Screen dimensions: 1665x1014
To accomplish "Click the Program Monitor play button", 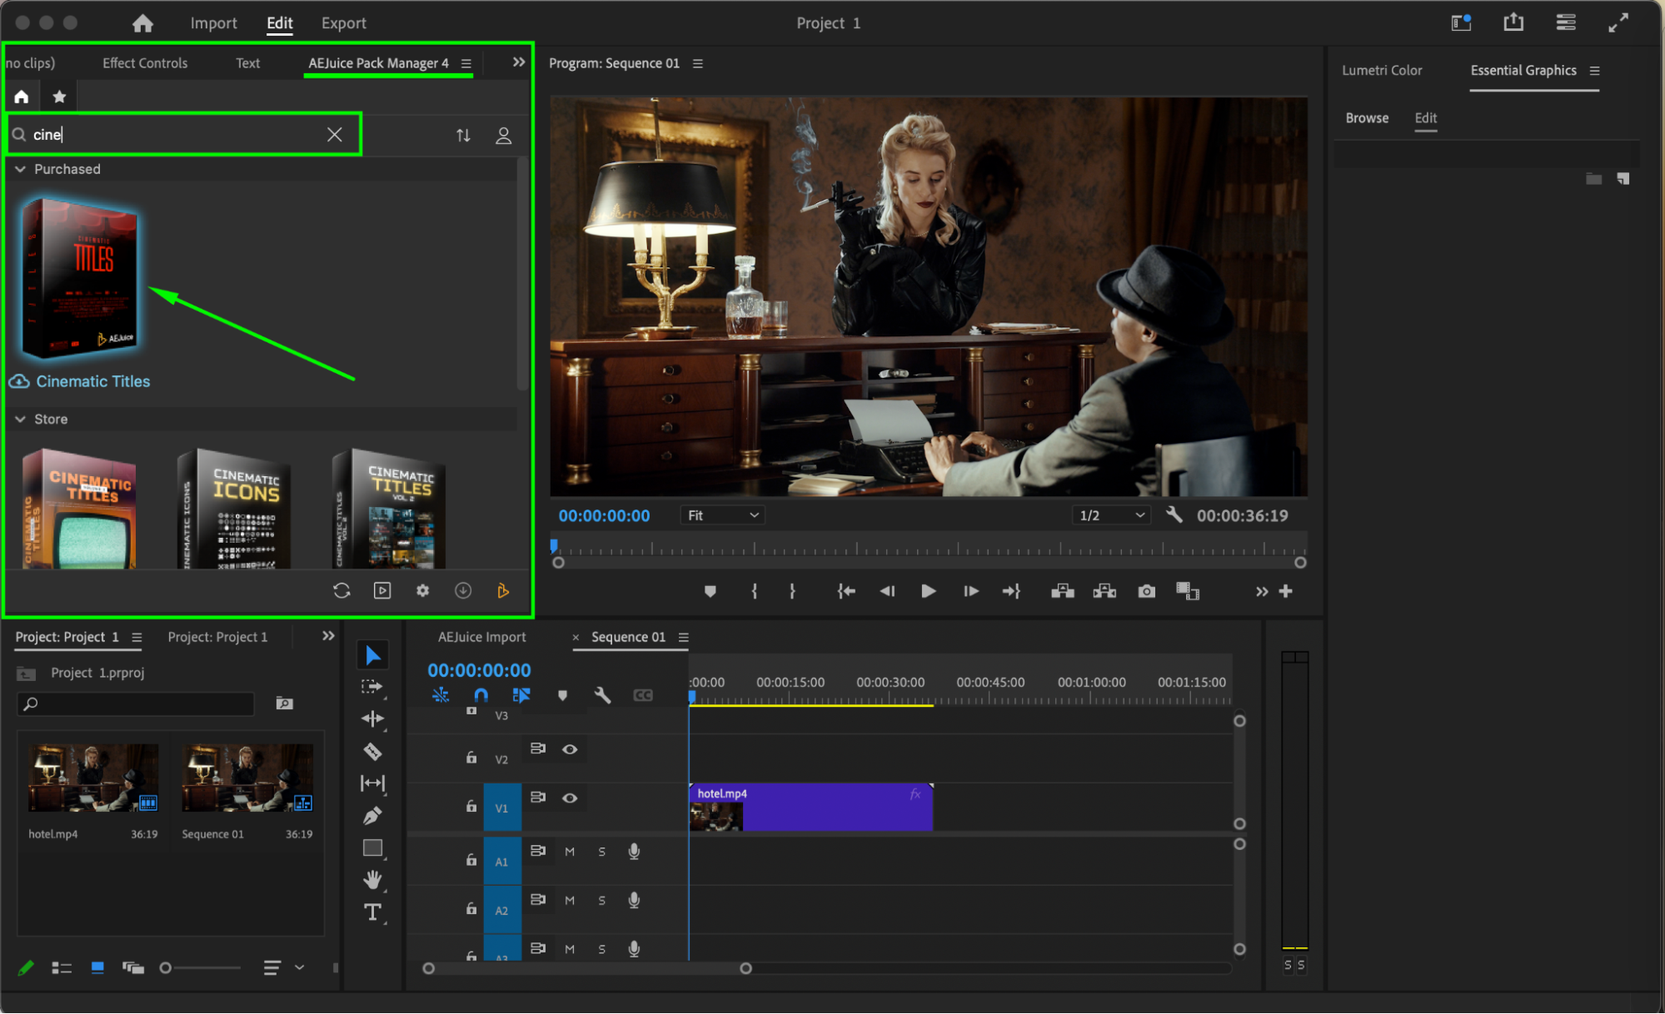I will coord(928,591).
